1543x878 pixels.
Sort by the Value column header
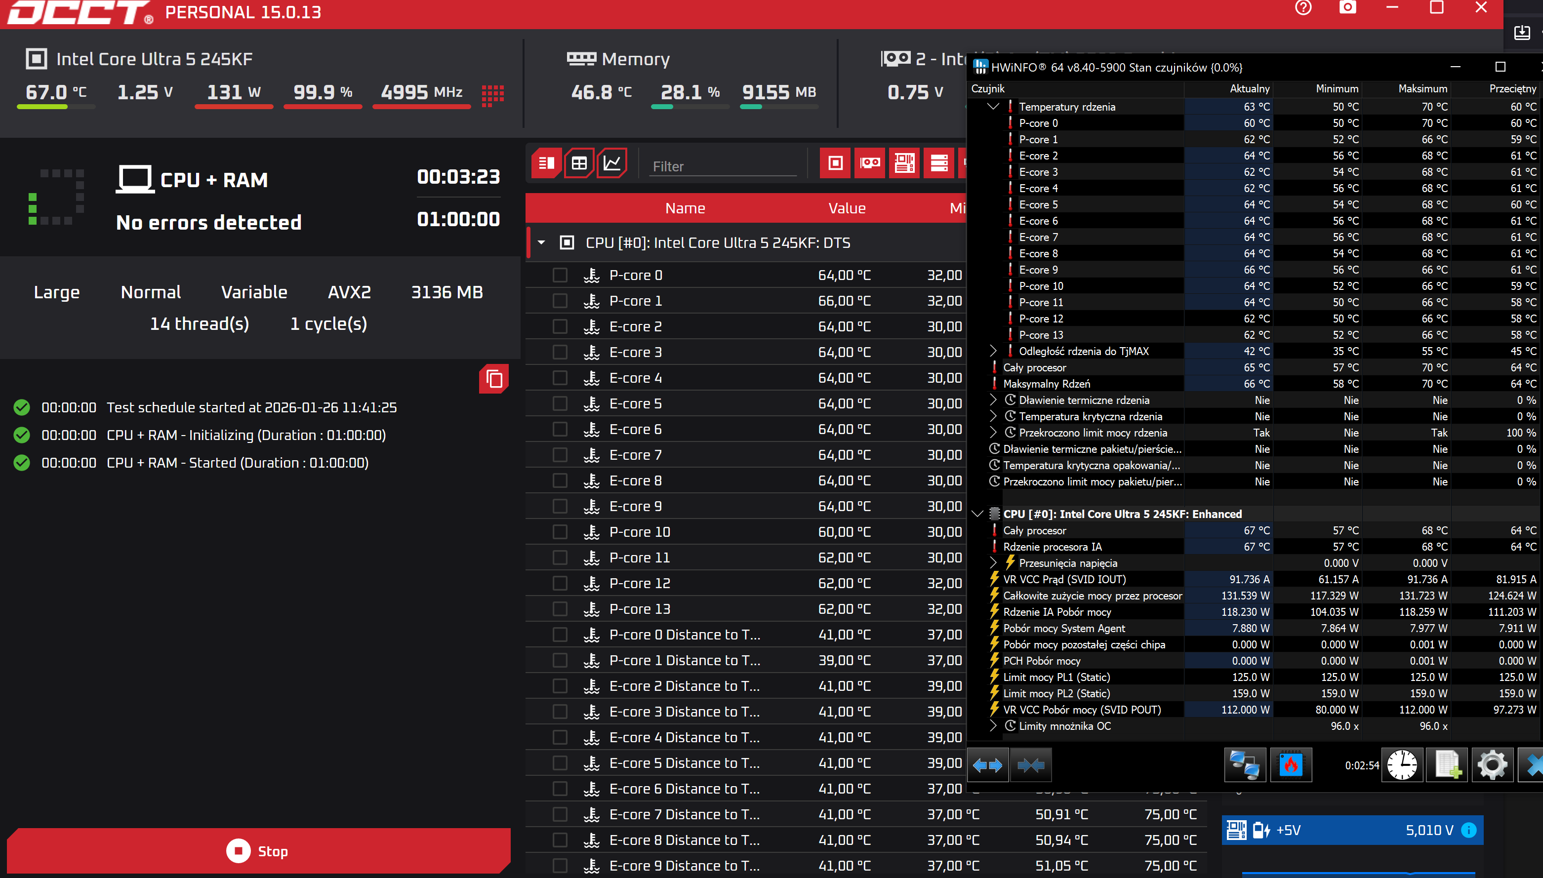click(x=847, y=208)
